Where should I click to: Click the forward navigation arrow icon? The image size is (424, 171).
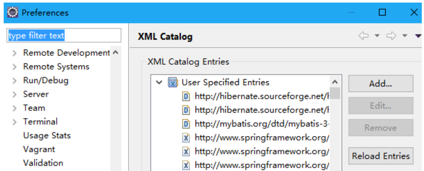pos(391,36)
